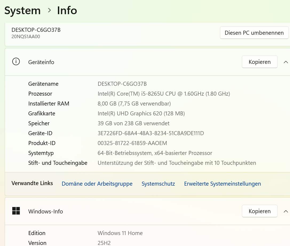Click the 8,00 GB RAM value
This screenshot has height=246, width=290.
tap(134, 103)
